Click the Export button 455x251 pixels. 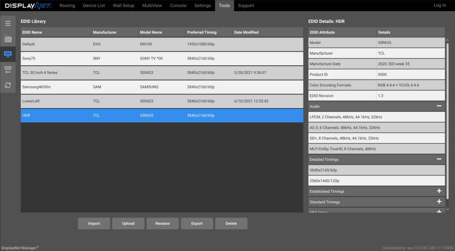point(197,223)
